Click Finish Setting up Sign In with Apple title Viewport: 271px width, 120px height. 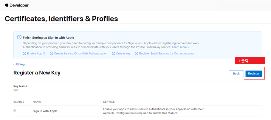tap(48, 38)
